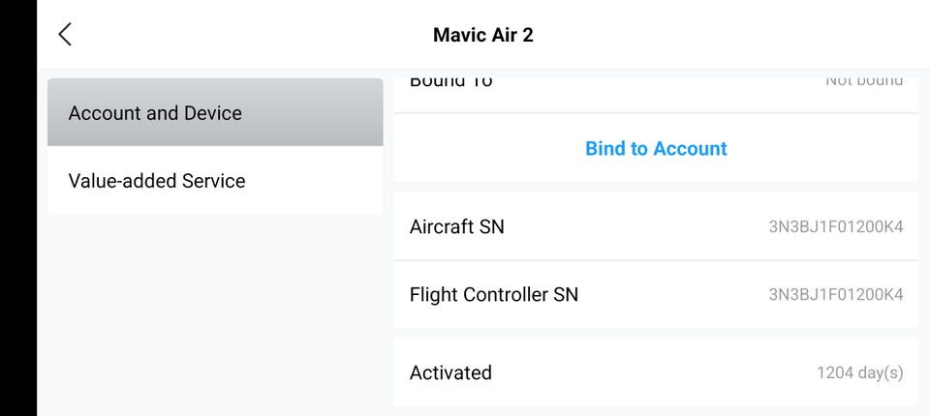Click the Activated label
The image size is (930, 416).
coord(450,372)
